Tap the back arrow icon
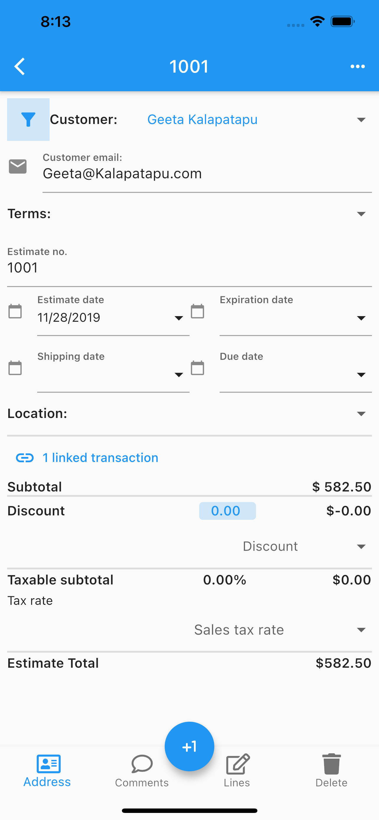The image size is (379, 820). 20,66
